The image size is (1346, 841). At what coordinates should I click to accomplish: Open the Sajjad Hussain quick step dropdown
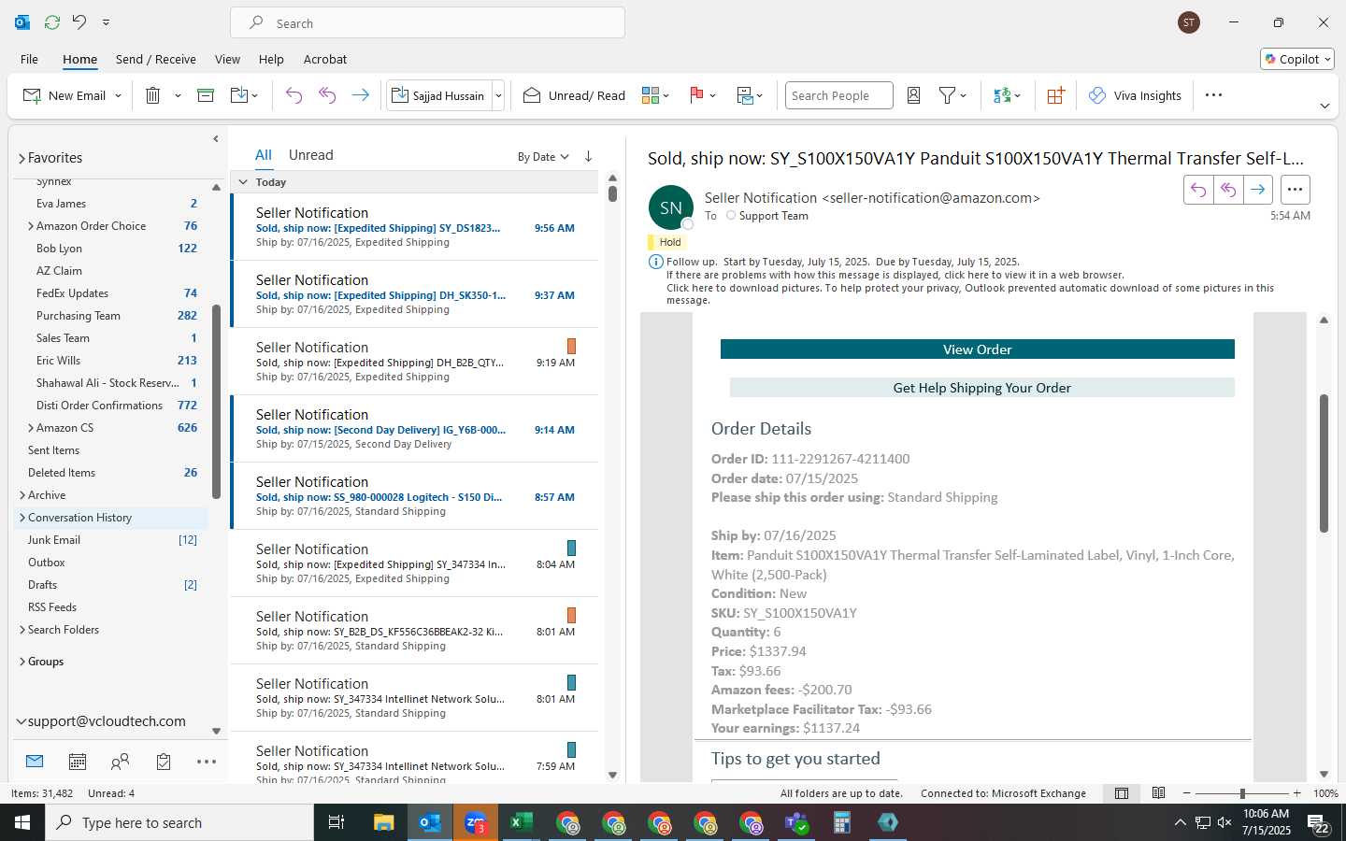498,95
